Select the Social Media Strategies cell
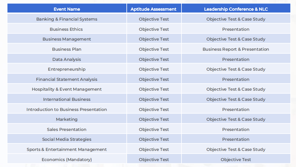This screenshot has height=167, width=296. pos(67,139)
